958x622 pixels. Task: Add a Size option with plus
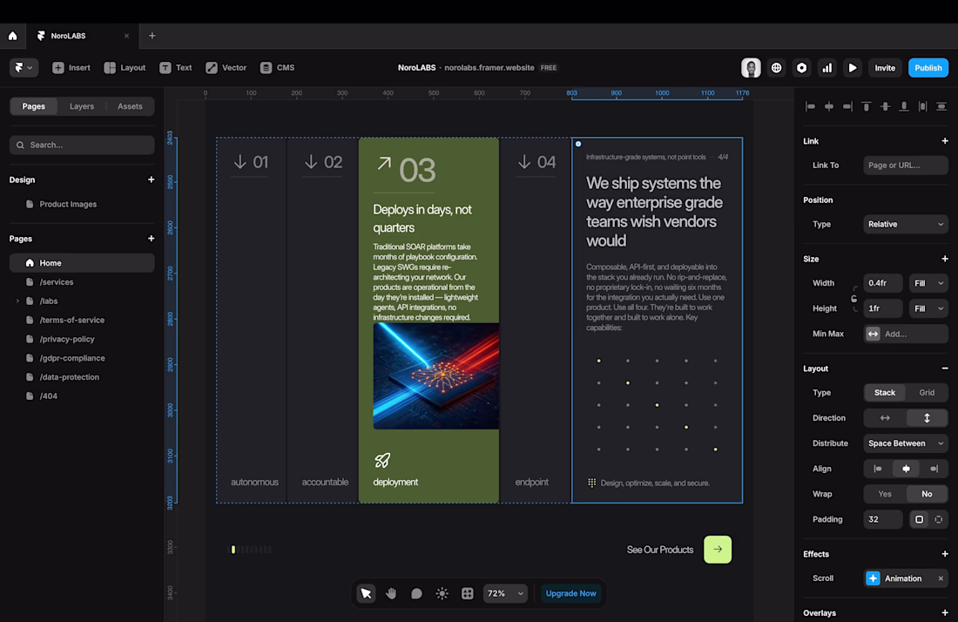[x=945, y=259]
